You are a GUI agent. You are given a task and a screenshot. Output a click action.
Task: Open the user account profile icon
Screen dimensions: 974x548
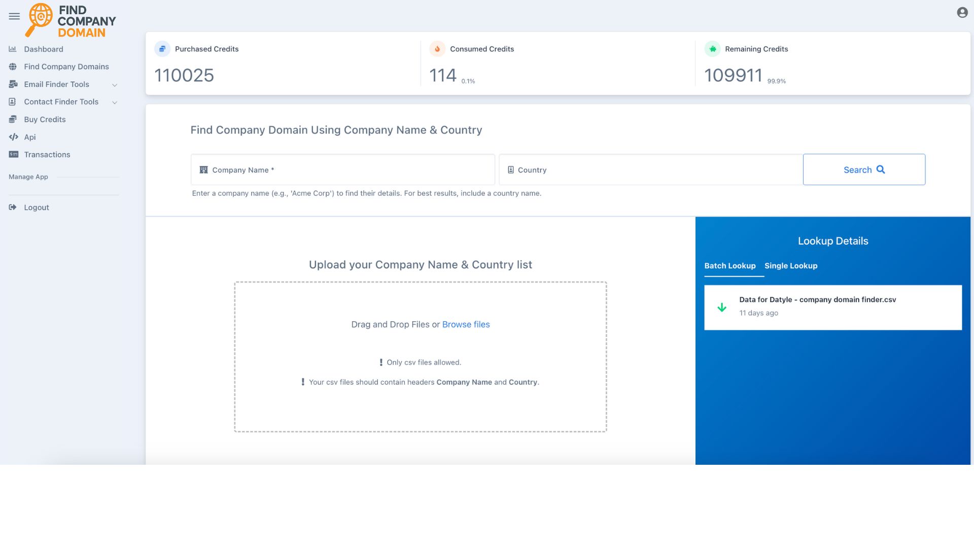click(x=962, y=13)
